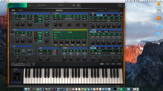The image size is (163, 91).
Task: Switch to the MAIN tab
Action: (x=13, y=10)
